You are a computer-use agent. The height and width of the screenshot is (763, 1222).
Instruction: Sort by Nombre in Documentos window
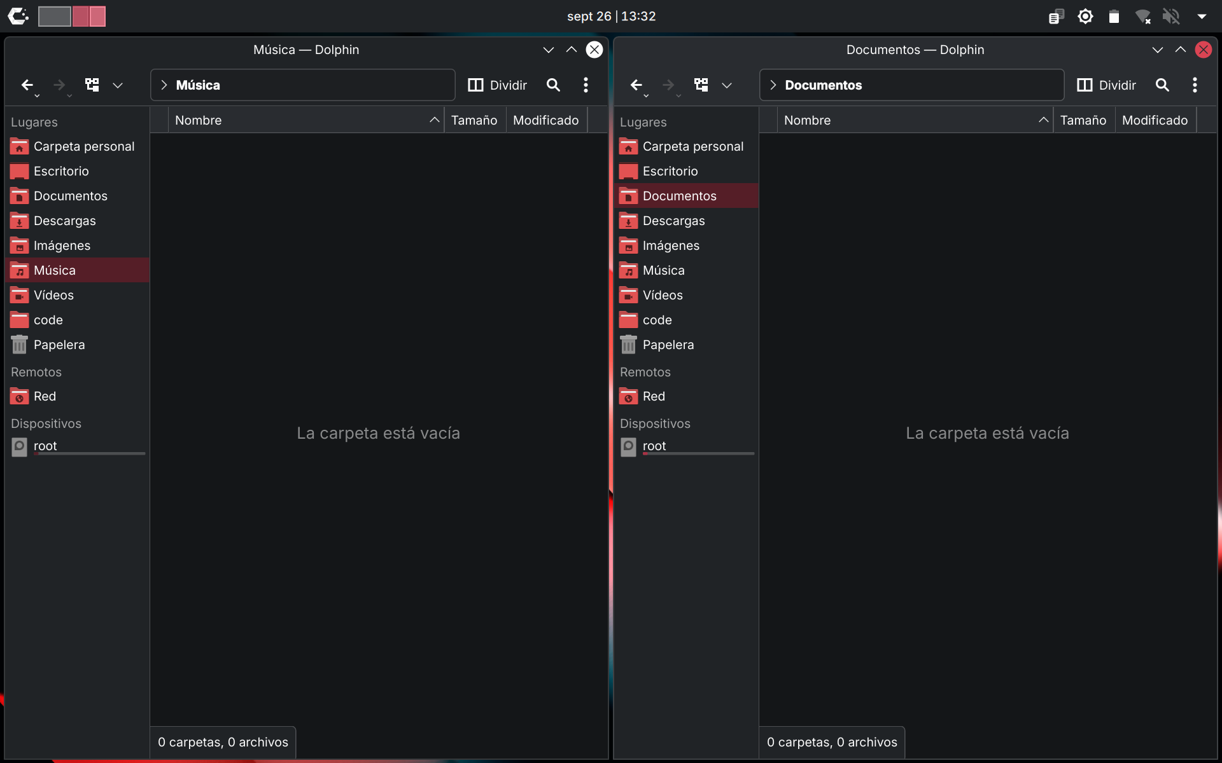915,120
